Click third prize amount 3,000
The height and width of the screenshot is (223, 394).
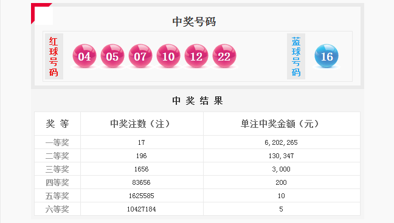click(281, 169)
